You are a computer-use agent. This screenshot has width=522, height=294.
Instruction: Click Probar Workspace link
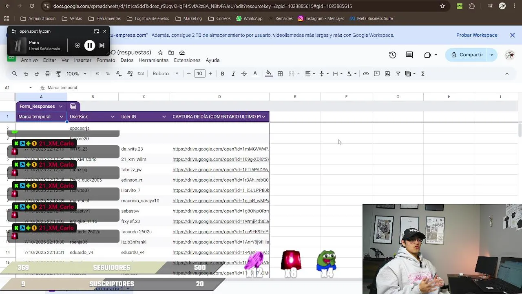pos(477,35)
